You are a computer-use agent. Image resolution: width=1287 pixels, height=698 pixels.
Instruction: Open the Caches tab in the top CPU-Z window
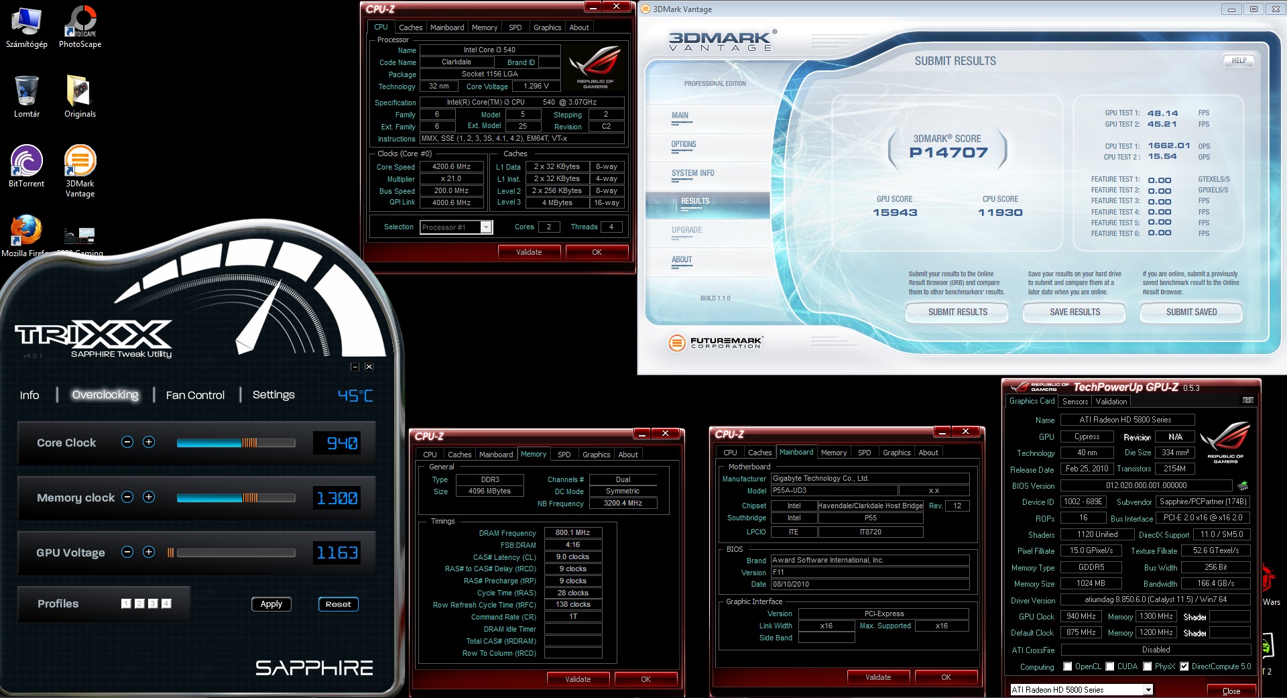point(410,27)
